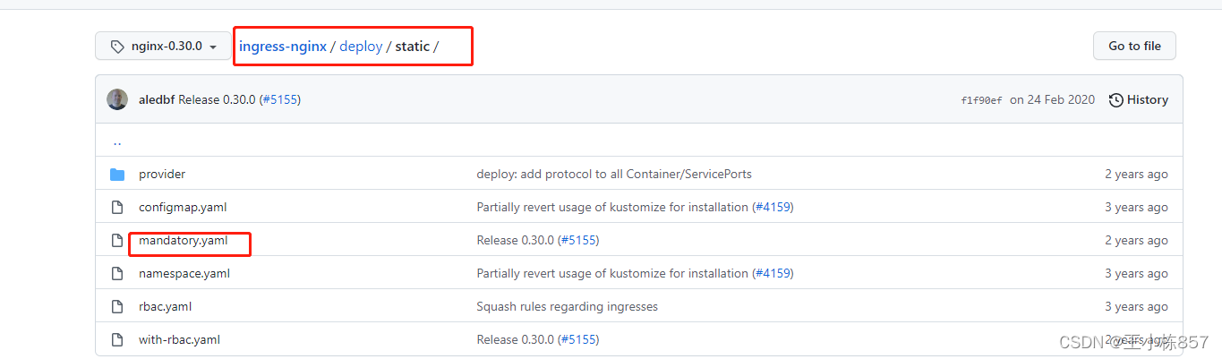The height and width of the screenshot is (359, 1222).
Task: Open the ingress-nginx breadcrumb link
Action: pyautogui.click(x=283, y=46)
